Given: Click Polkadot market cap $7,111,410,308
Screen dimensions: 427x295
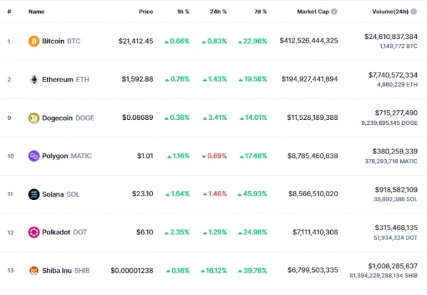Looking at the screenshot, I should 315,232.
